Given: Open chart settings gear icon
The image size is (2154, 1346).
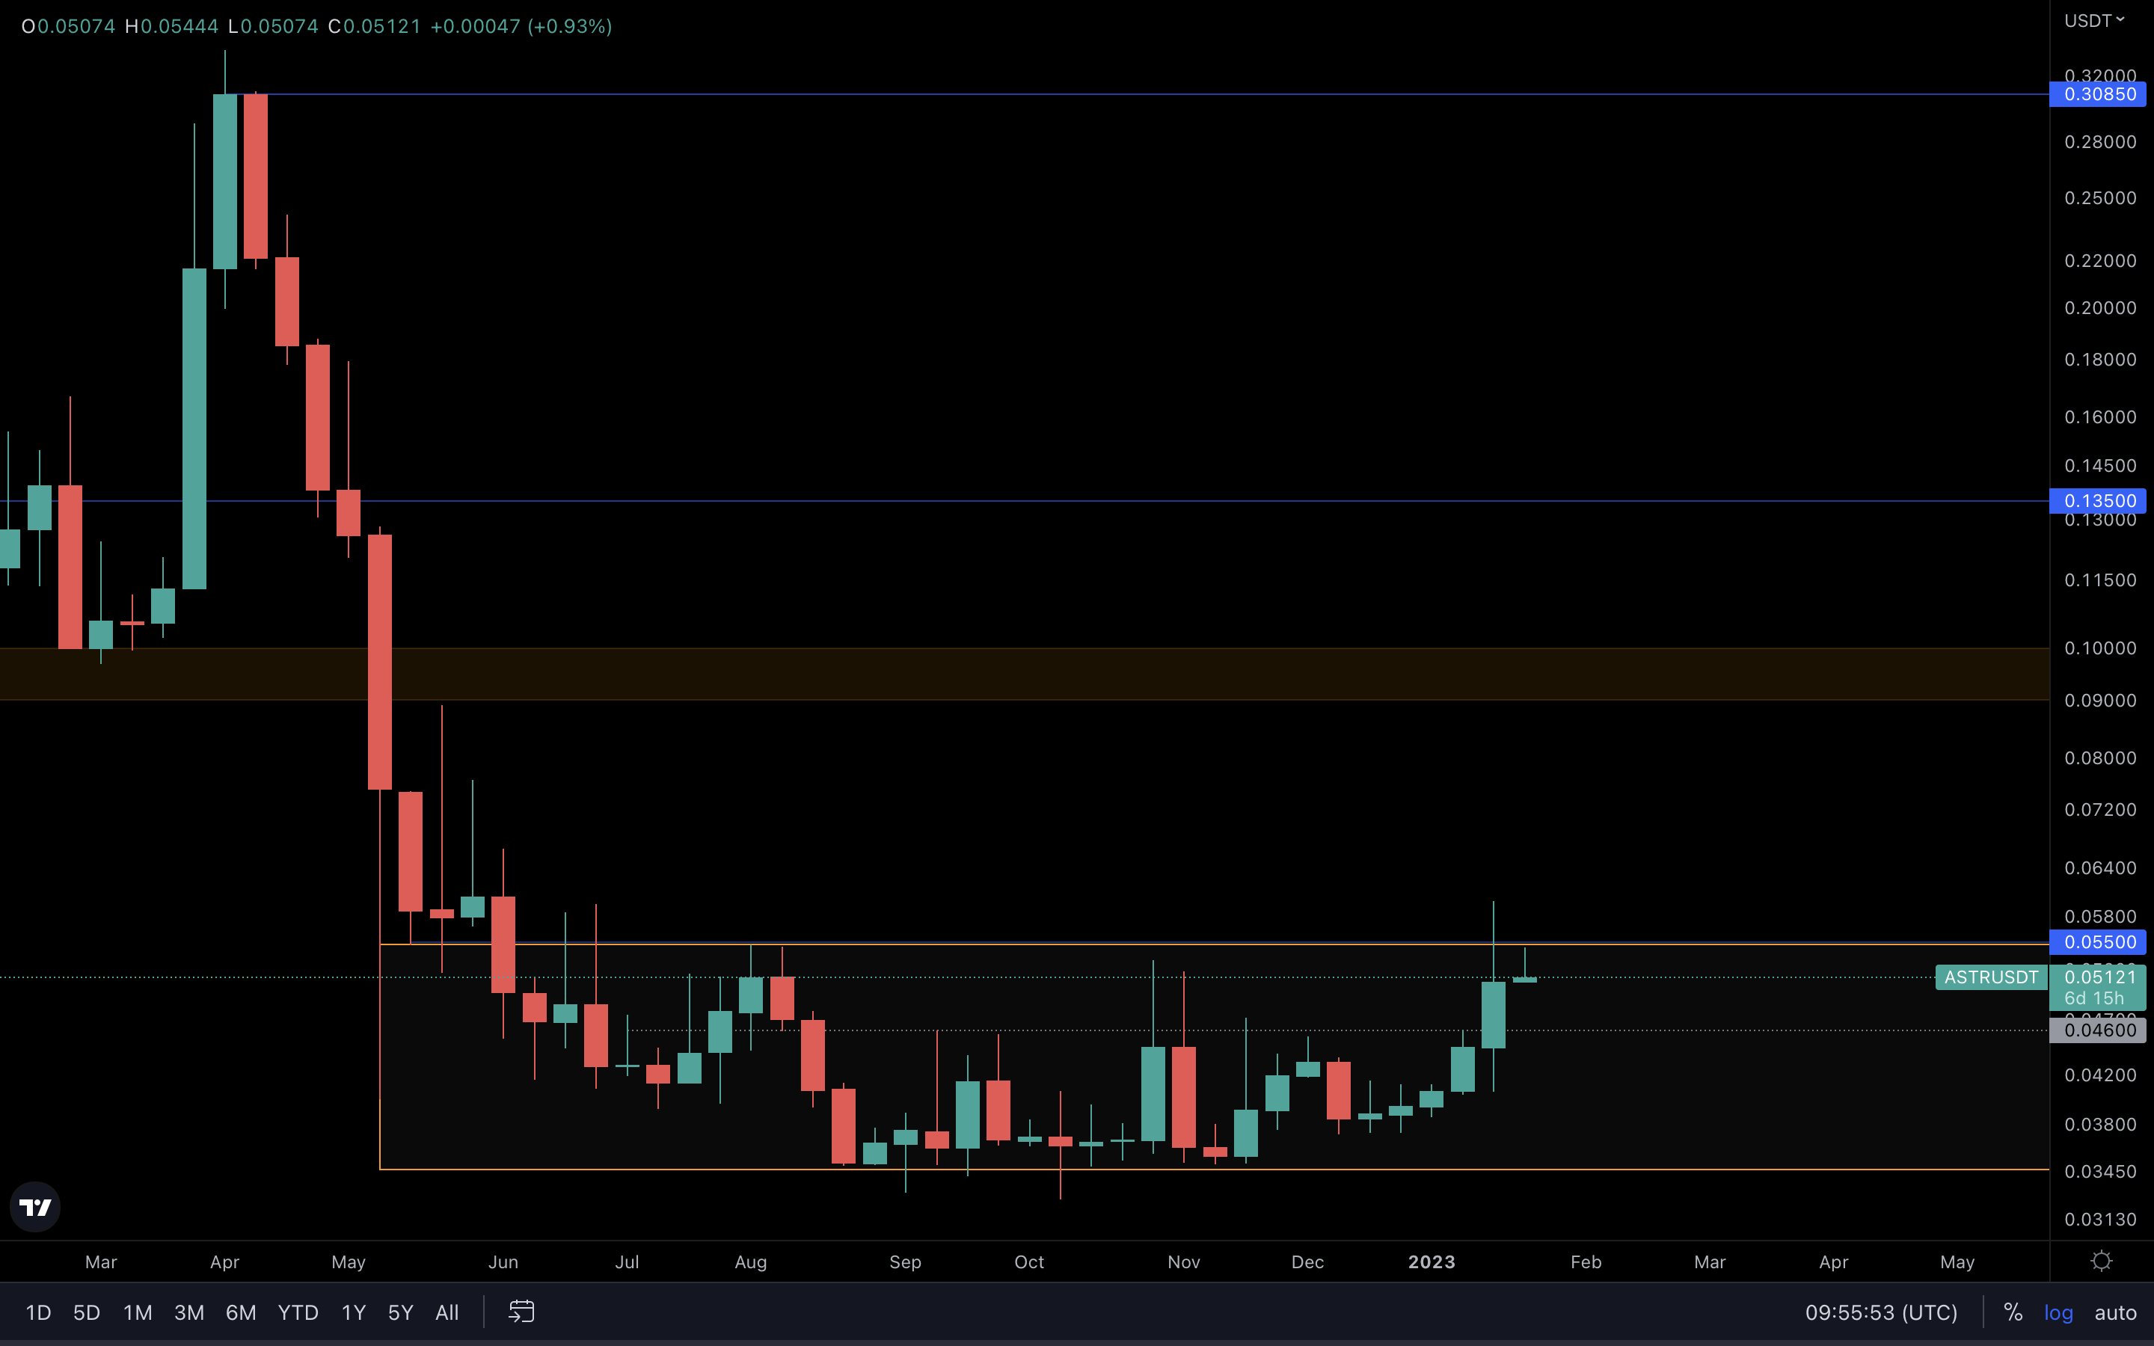Looking at the screenshot, I should tap(2102, 1262).
